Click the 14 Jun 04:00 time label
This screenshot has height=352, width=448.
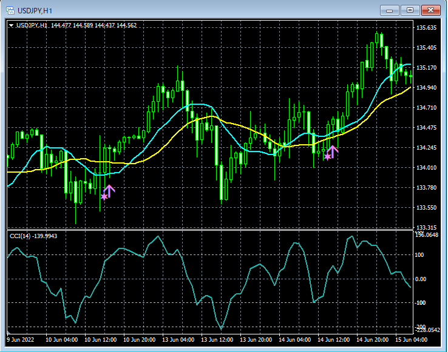pos(295,340)
